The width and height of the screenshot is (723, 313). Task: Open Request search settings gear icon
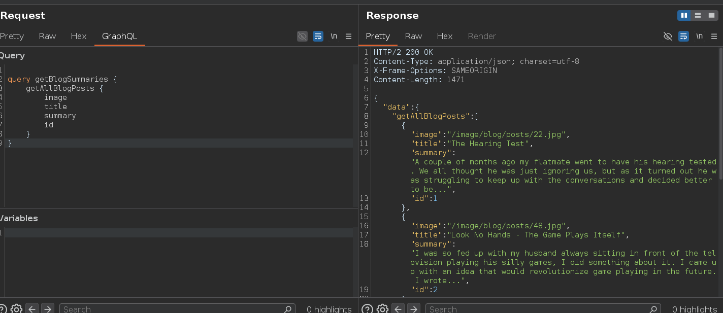(x=16, y=309)
